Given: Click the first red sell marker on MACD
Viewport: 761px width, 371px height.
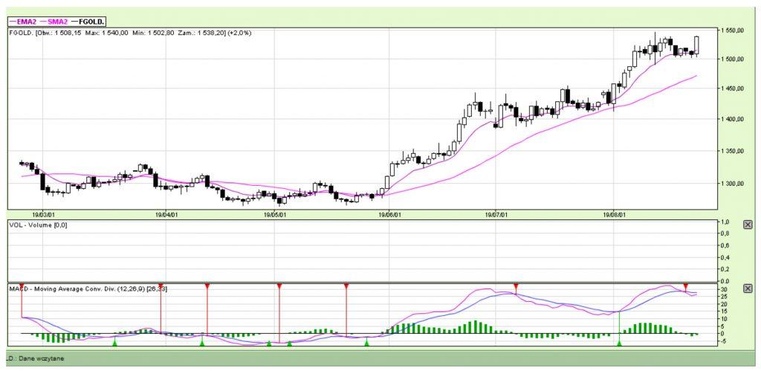Looking at the screenshot, I should [x=21, y=286].
